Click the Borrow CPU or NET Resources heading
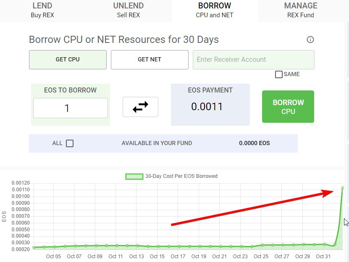This screenshot has width=349, height=262. point(124,40)
